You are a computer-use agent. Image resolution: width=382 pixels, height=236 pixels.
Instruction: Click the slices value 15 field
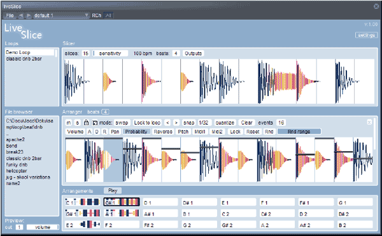pos(85,53)
